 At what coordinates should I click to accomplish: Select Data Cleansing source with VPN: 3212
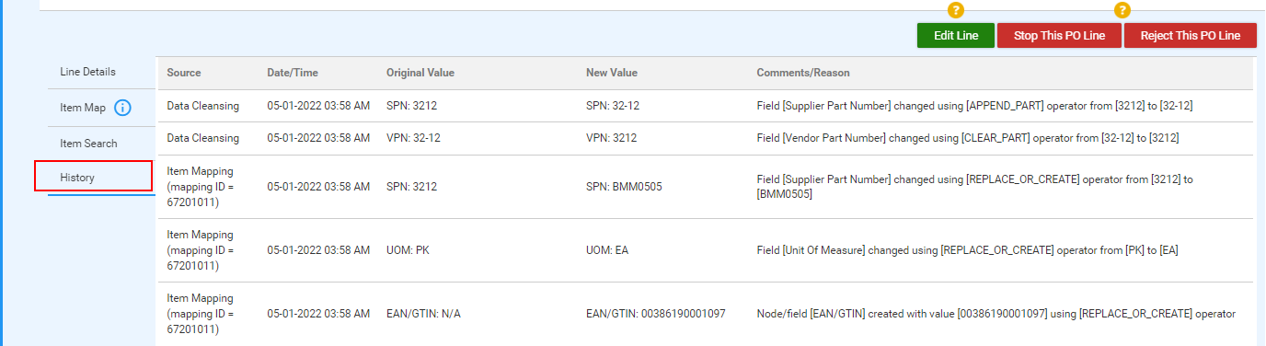coord(202,138)
